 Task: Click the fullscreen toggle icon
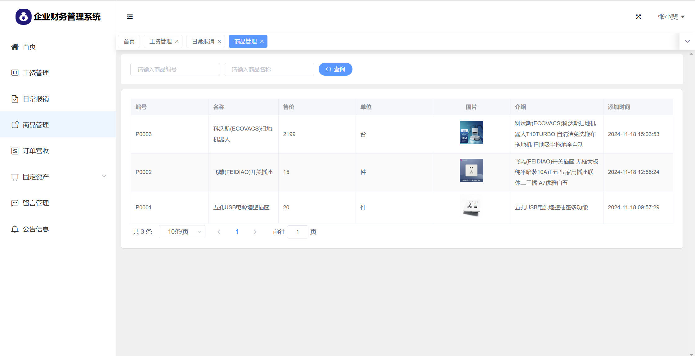click(x=638, y=17)
